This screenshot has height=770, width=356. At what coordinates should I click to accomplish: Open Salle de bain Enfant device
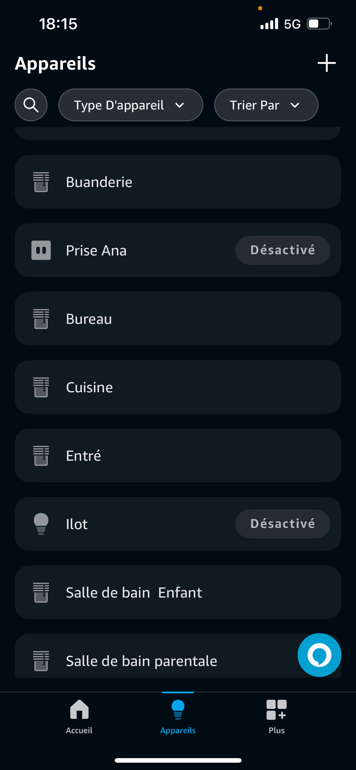(178, 592)
